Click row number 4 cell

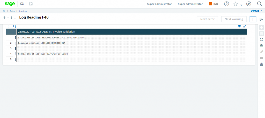point(10,54)
